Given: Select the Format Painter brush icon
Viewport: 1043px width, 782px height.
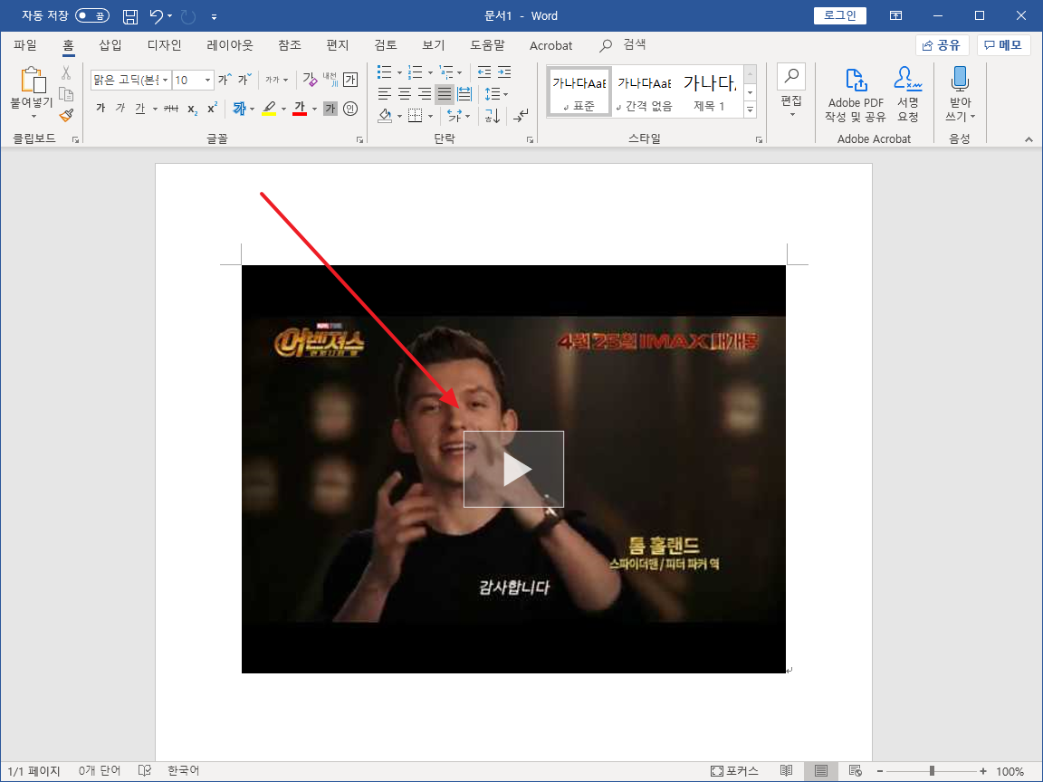Looking at the screenshot, I should 66,115.
